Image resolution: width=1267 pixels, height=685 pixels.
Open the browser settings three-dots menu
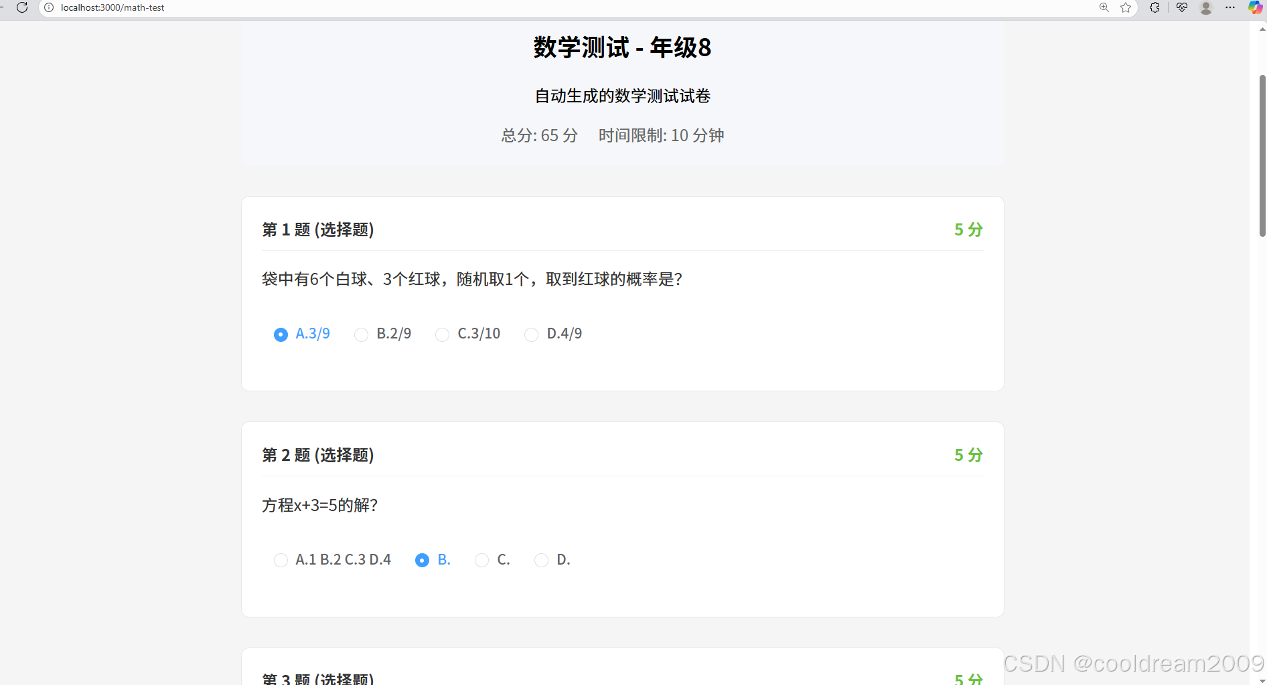pyautogui.click(x=1230, y=7)
